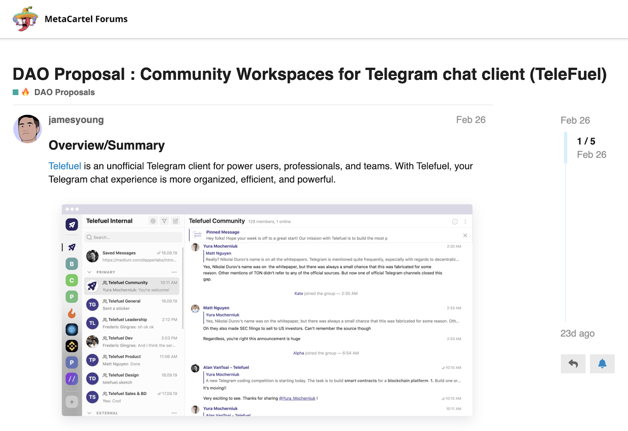This screenshot has width=628, height=431.
Task: Open the jamesyoung username profile
Action: click(x=76, y=120)
